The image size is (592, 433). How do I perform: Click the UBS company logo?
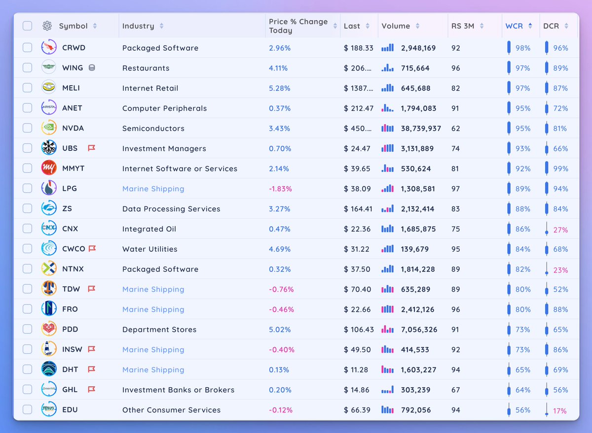tap(49, 148)
